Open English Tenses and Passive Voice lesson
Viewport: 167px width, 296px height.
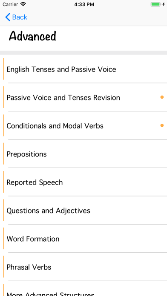coord(83,69)
